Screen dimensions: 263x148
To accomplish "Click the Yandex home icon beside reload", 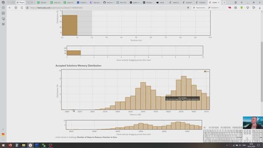I will [16, 8].
